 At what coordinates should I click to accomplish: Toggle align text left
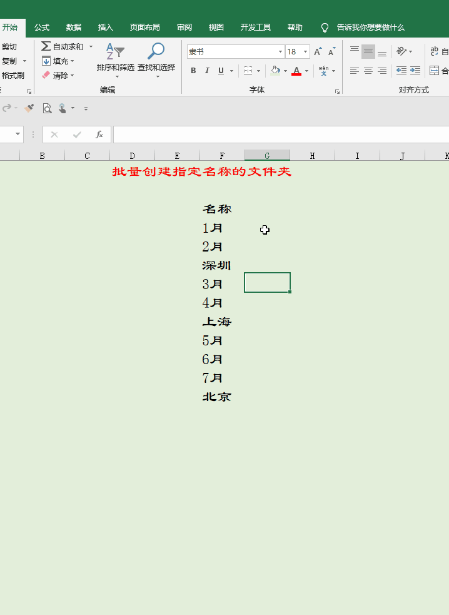pos(355,71)
